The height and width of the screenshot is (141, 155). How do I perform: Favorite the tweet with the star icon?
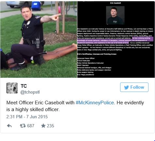pos(43,126)
